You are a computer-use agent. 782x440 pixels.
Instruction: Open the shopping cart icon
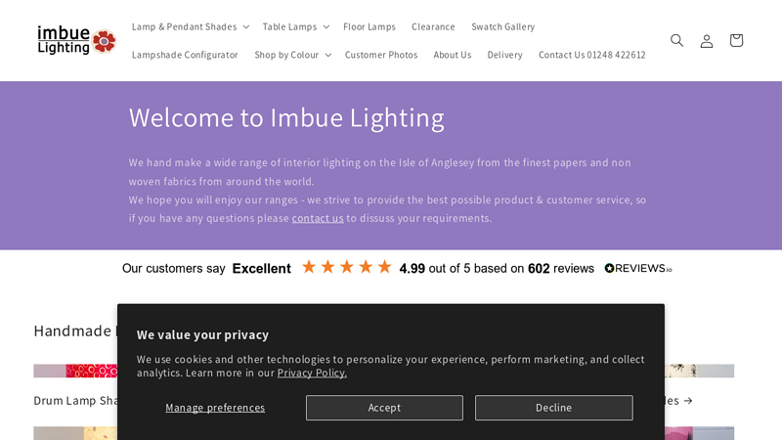coord(736,40)
